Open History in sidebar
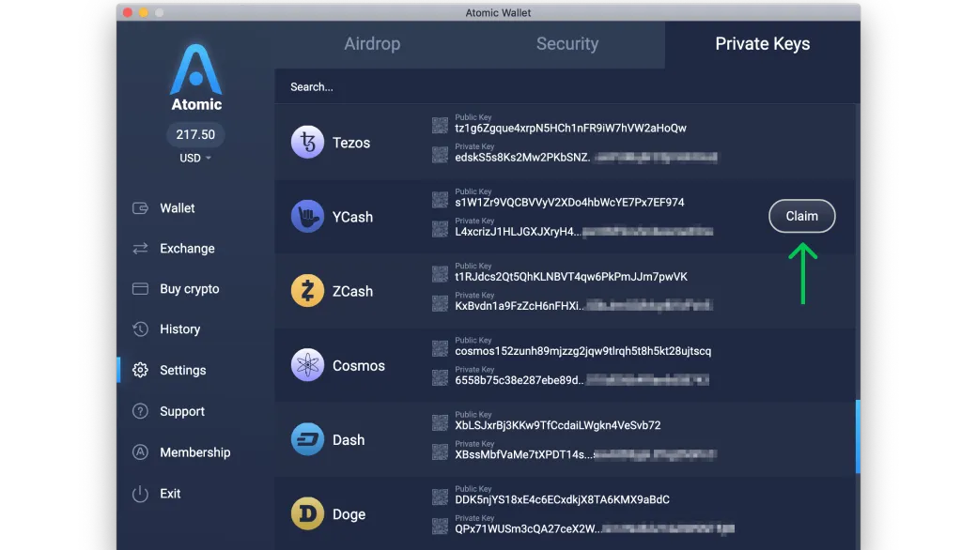 179,329
